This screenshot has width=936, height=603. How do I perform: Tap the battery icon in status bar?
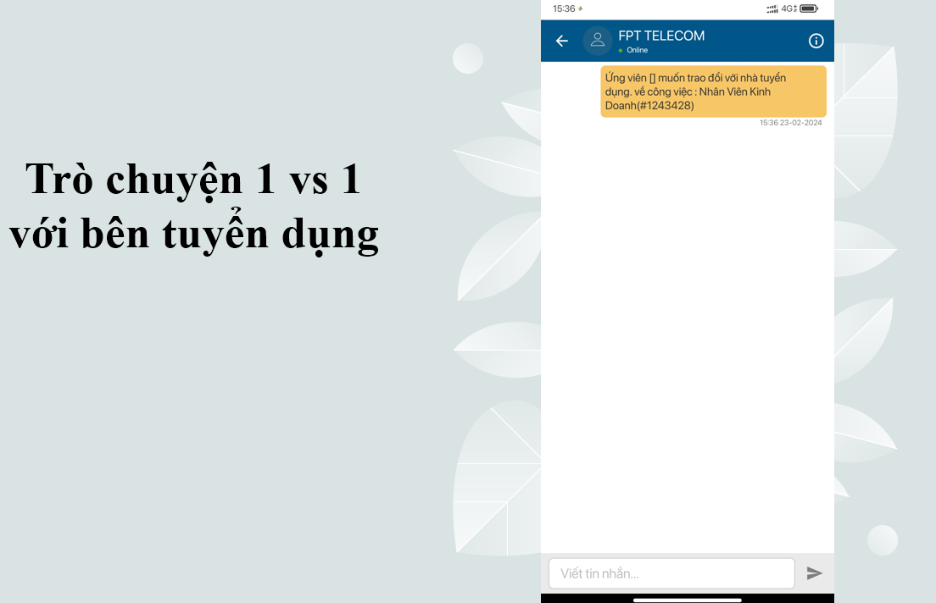coord(809,8)
